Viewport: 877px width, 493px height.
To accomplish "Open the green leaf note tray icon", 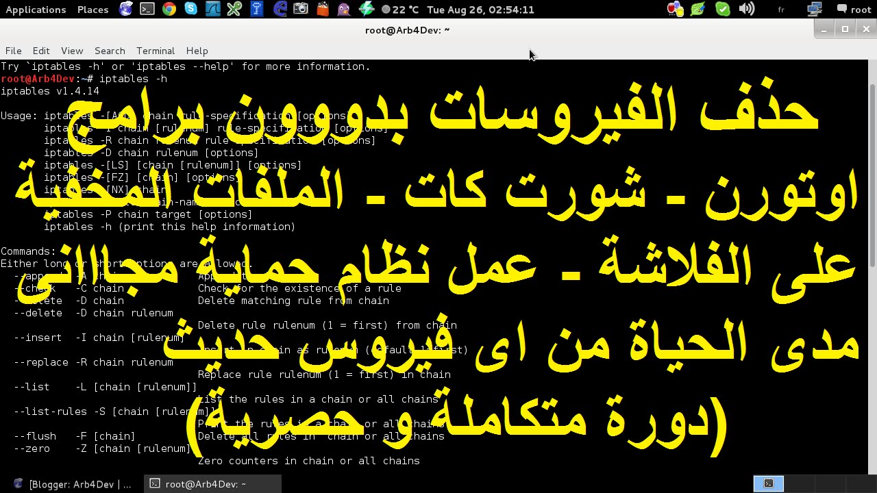I will point(698,9).
